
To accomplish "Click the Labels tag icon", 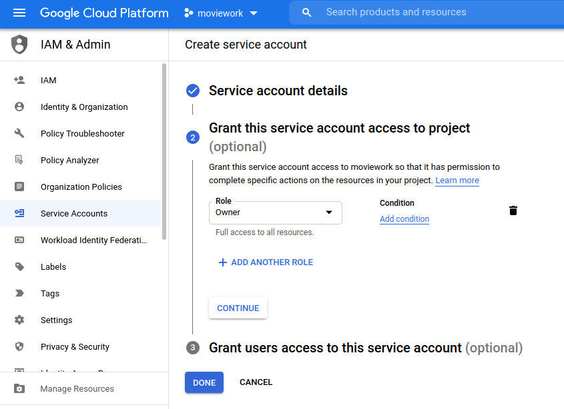I will click(19, 267).
